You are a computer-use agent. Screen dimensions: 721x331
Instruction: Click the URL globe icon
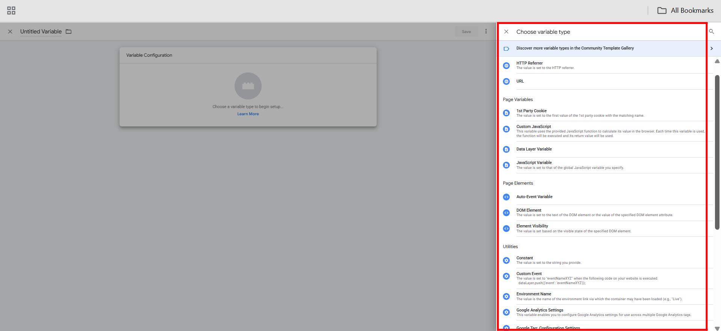point(506,81)
